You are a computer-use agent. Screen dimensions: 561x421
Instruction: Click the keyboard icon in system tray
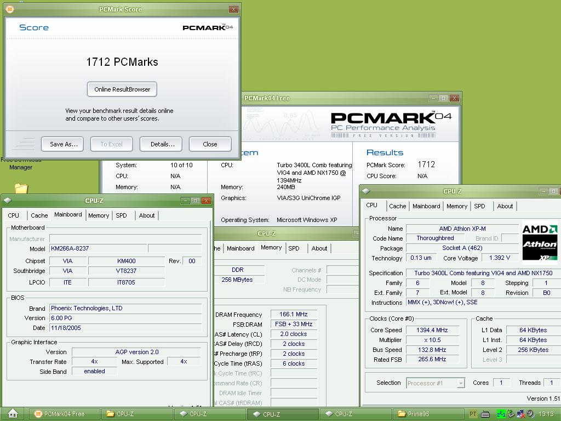click(x=485, y=414)
